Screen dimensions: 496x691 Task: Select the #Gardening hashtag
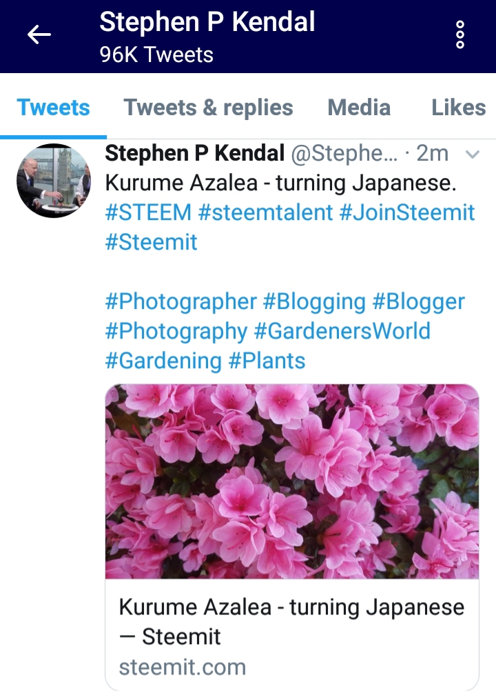click(x=163, y=361)
